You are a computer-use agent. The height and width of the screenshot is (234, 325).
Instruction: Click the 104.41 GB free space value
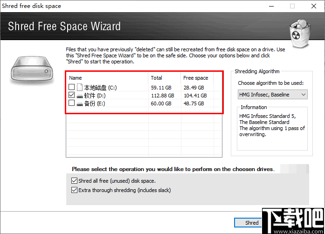coord(195,96)
